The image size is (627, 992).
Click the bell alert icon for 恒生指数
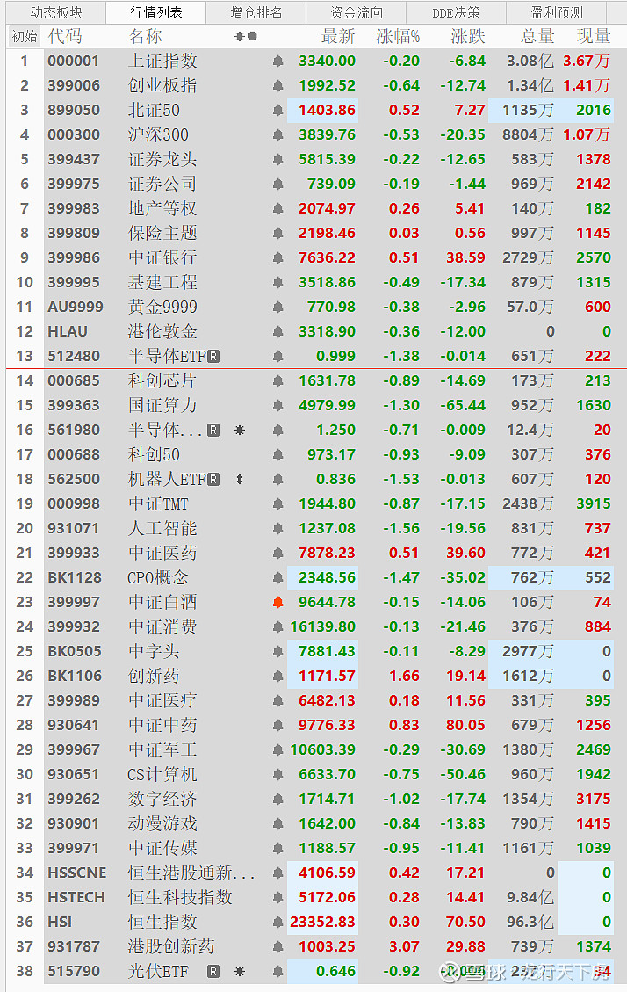(277, 923)
